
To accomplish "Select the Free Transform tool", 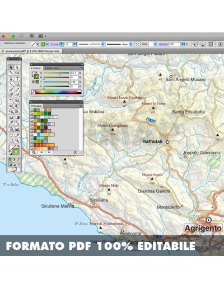I will (17, 106).
